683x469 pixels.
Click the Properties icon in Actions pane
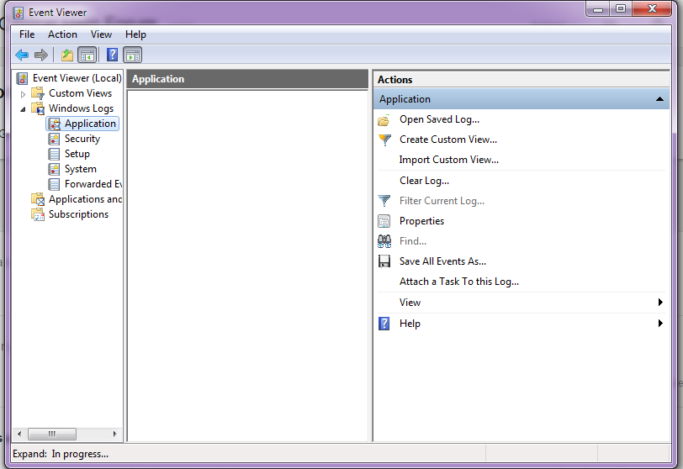tap(384, 221)
